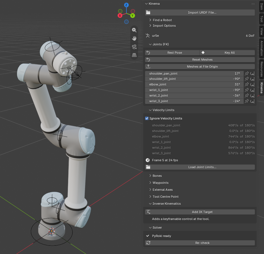Viewport: 264px width, 254px height.
Task: Collapse the Joints (FK) section
Action: 150,44
